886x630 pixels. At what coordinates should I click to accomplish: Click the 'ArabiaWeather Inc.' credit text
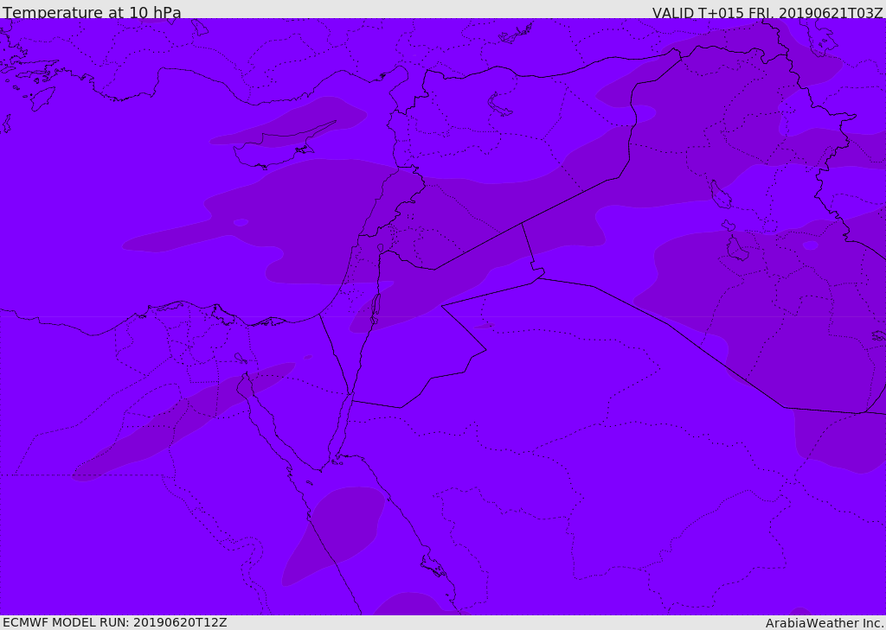[x=825, y=623]
